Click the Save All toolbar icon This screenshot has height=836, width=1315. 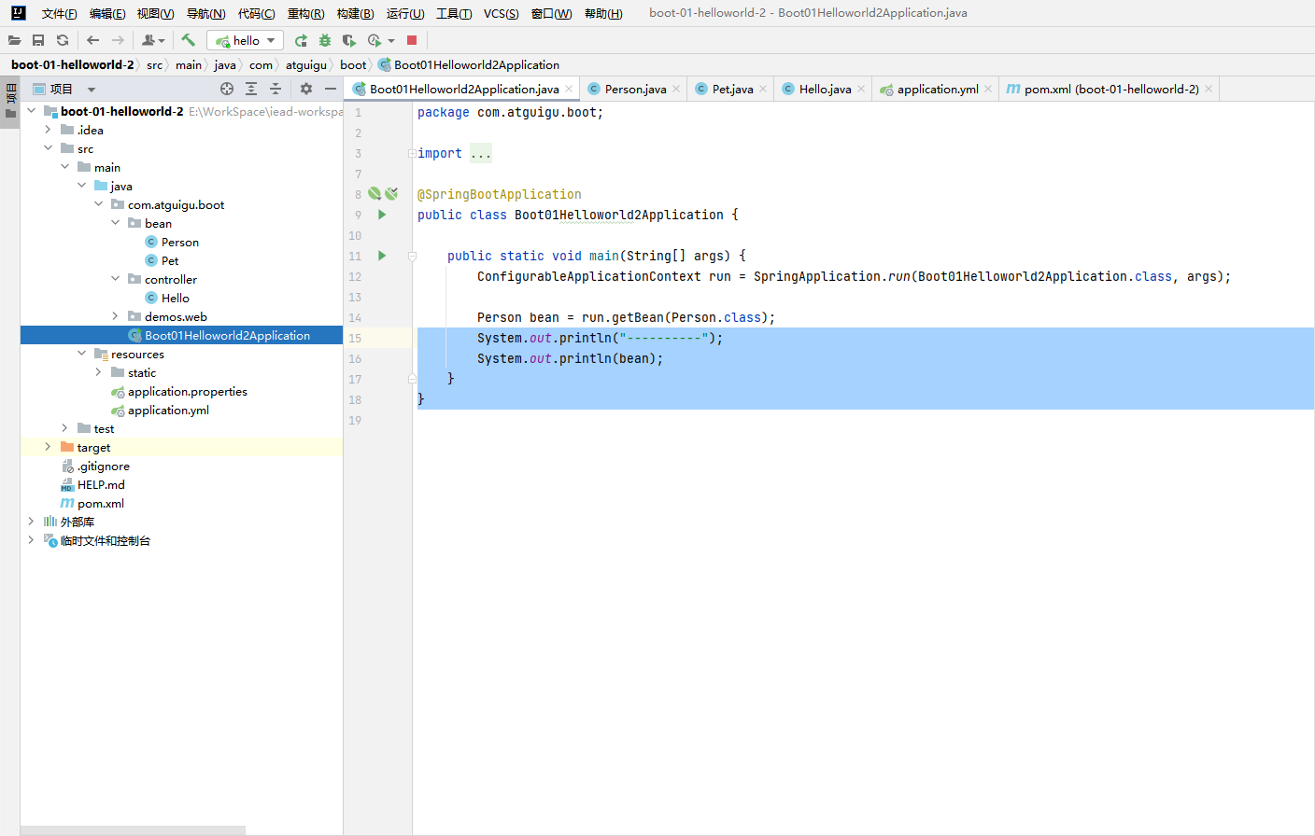pos(38,40)
